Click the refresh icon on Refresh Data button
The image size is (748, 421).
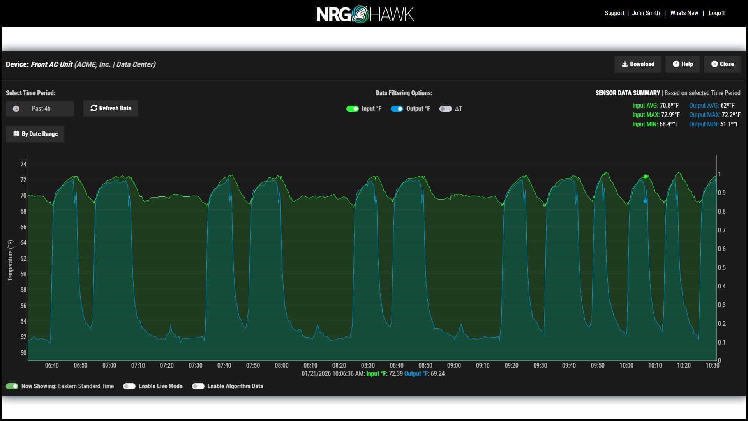coord(93,108)
